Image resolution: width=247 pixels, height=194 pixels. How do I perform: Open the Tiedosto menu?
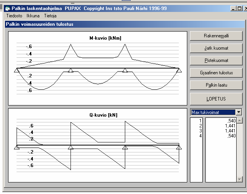tap(14, 16)
